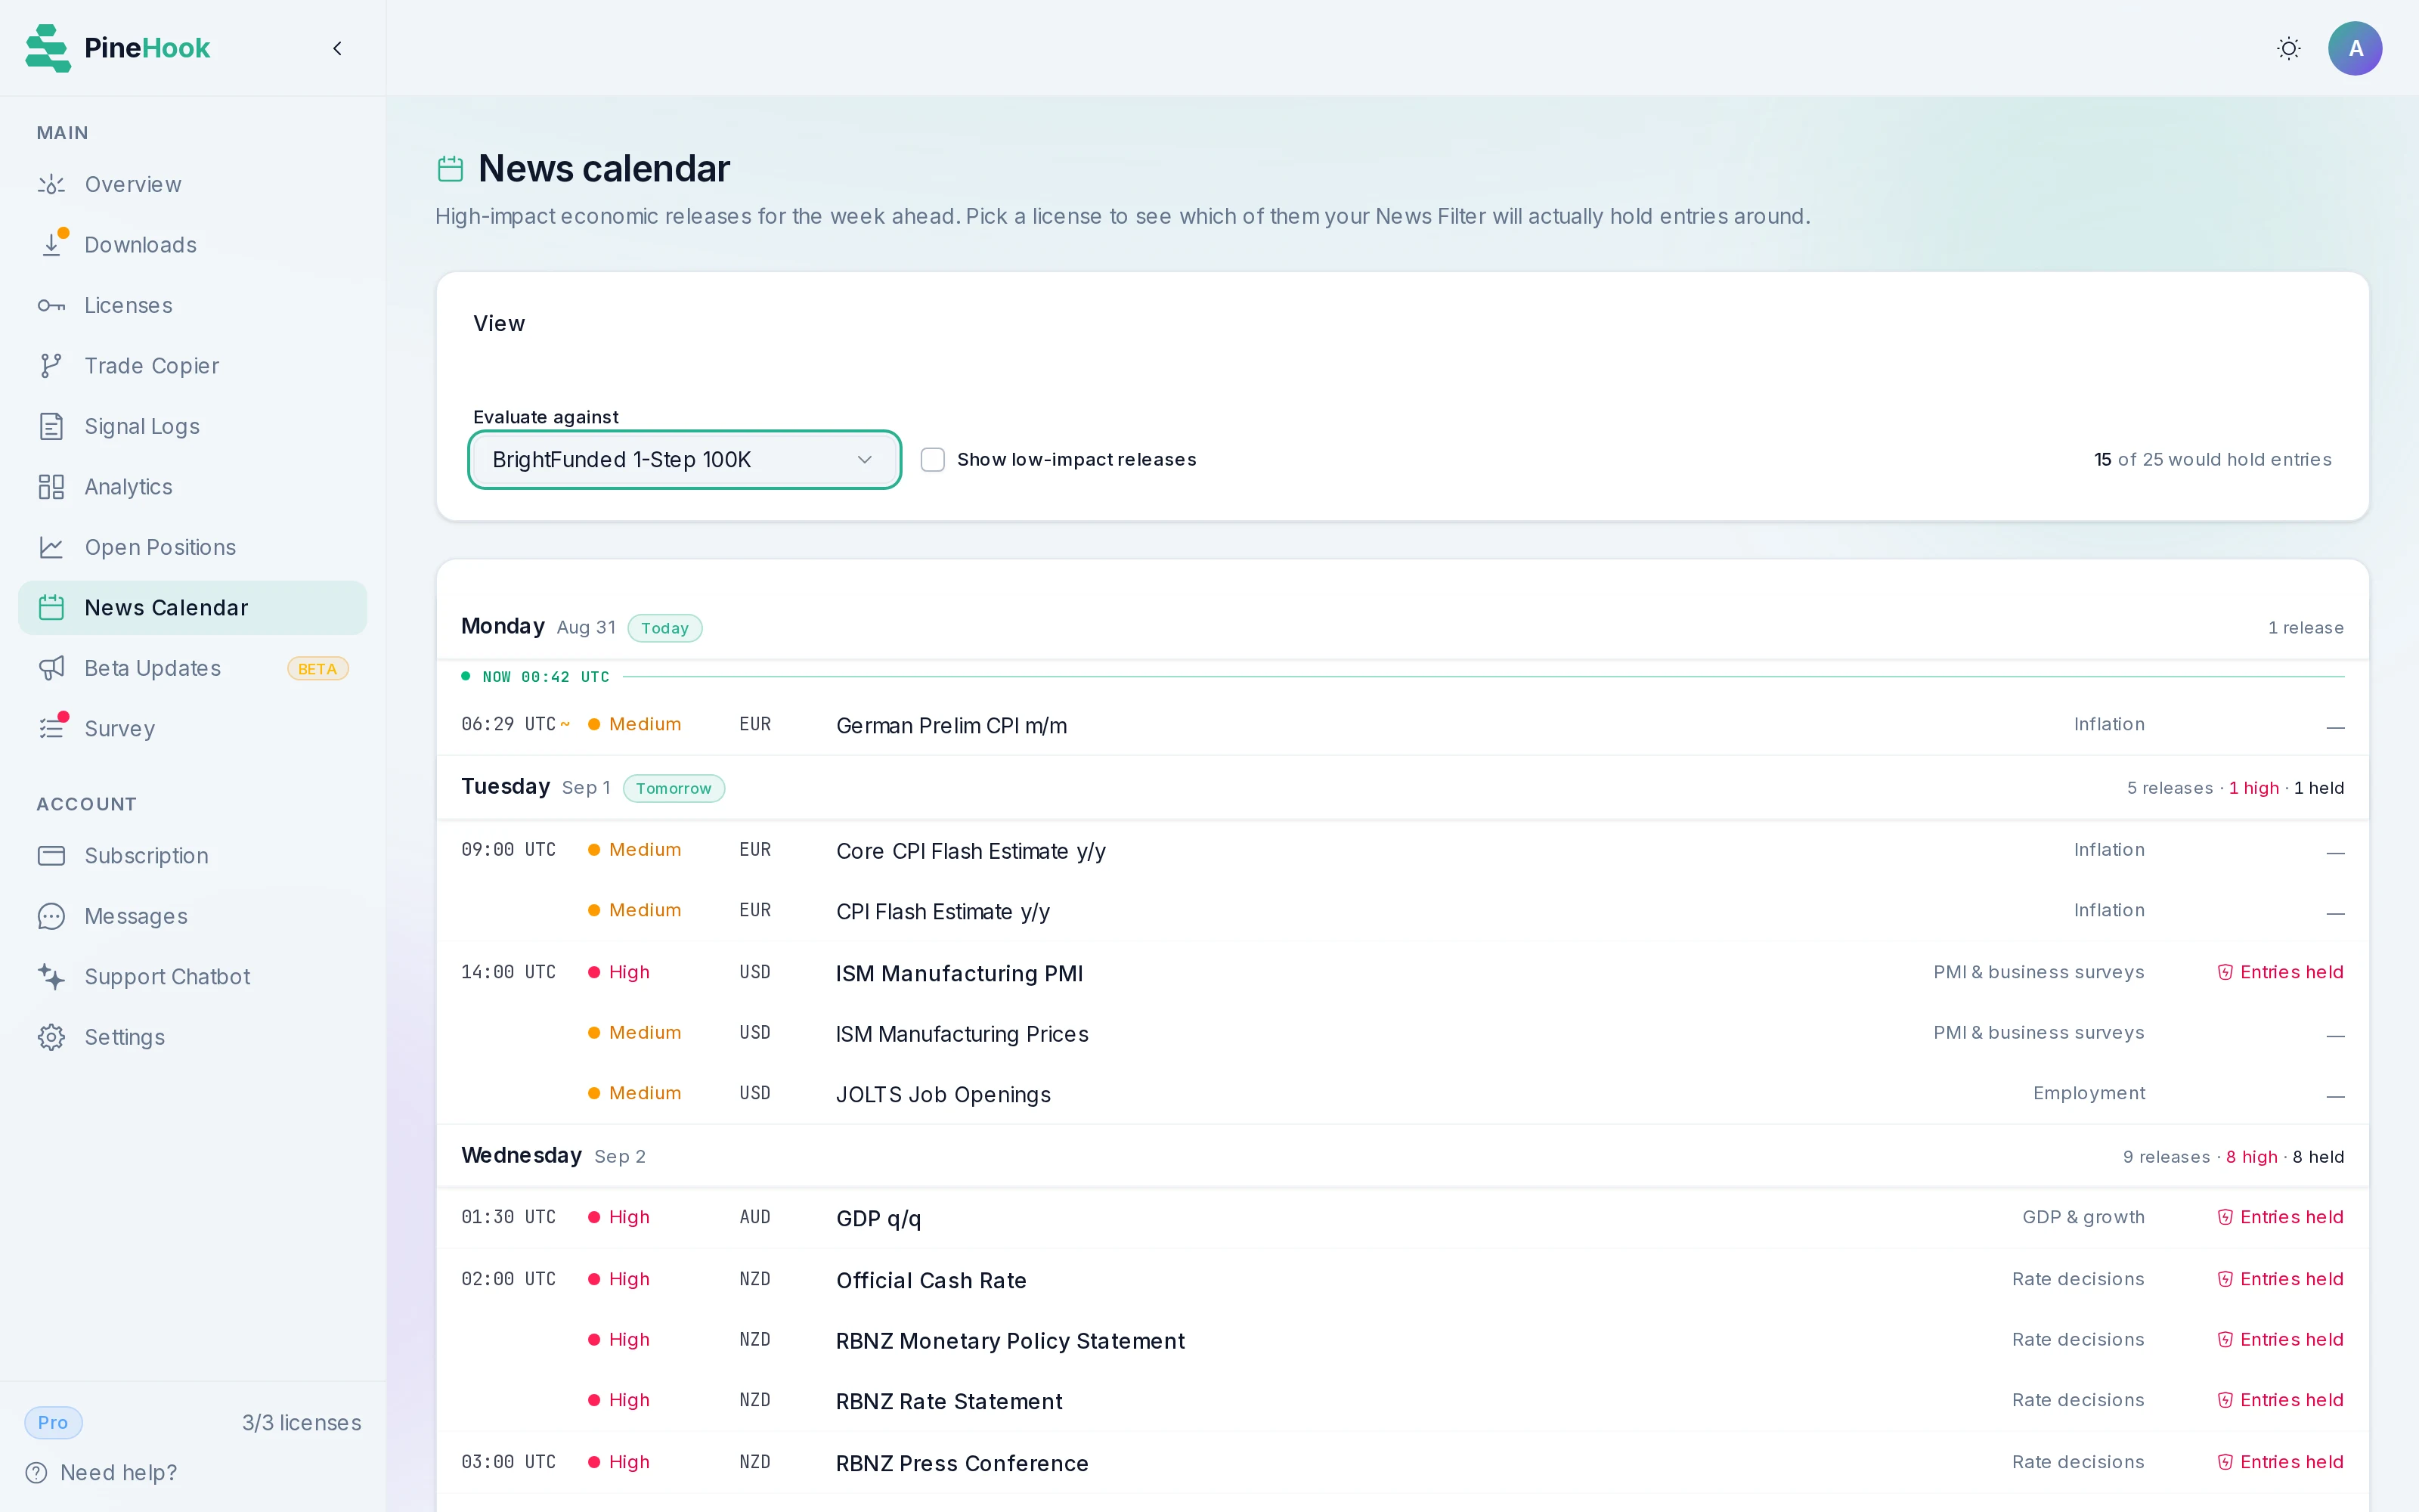The width and height of the screenshot is (2419, 1512).
Task: Click the PineHook logo
Action: click(118, 48)
